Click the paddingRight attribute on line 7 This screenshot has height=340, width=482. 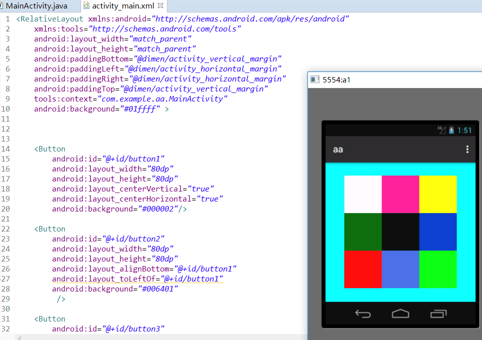[x=79, y=79]
